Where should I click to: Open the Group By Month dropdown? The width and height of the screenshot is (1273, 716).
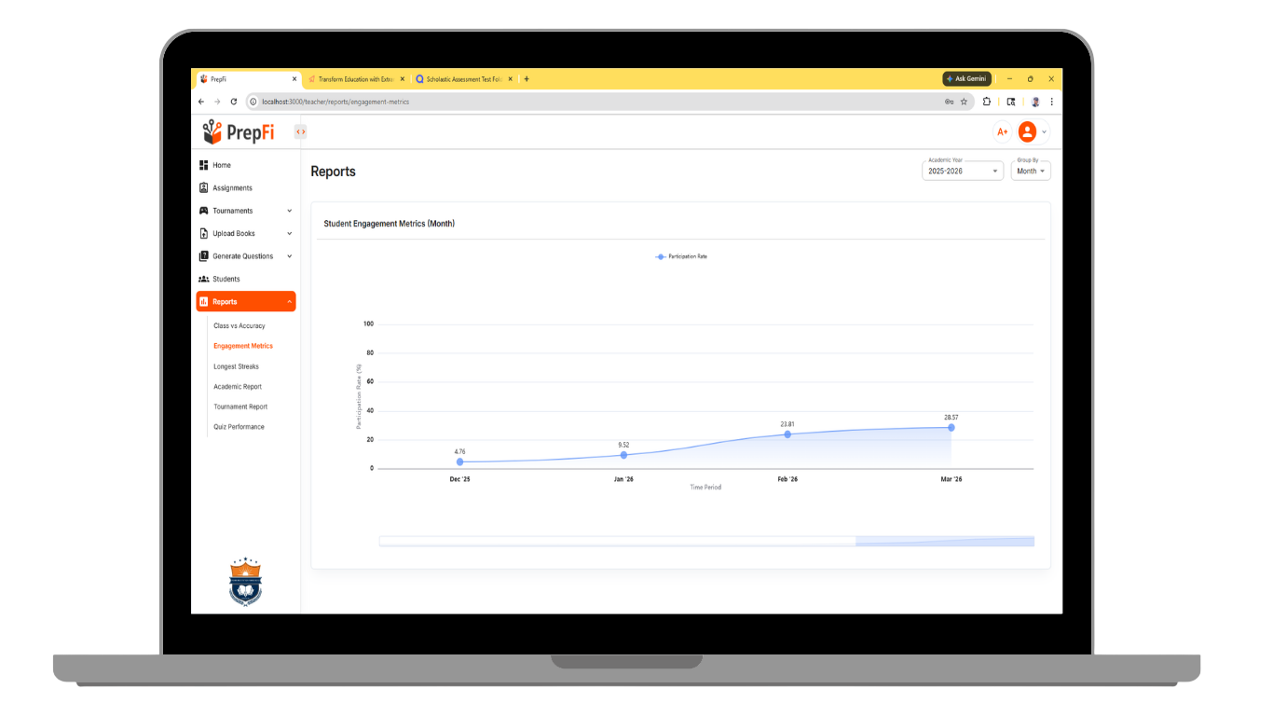coord(1030,171)
